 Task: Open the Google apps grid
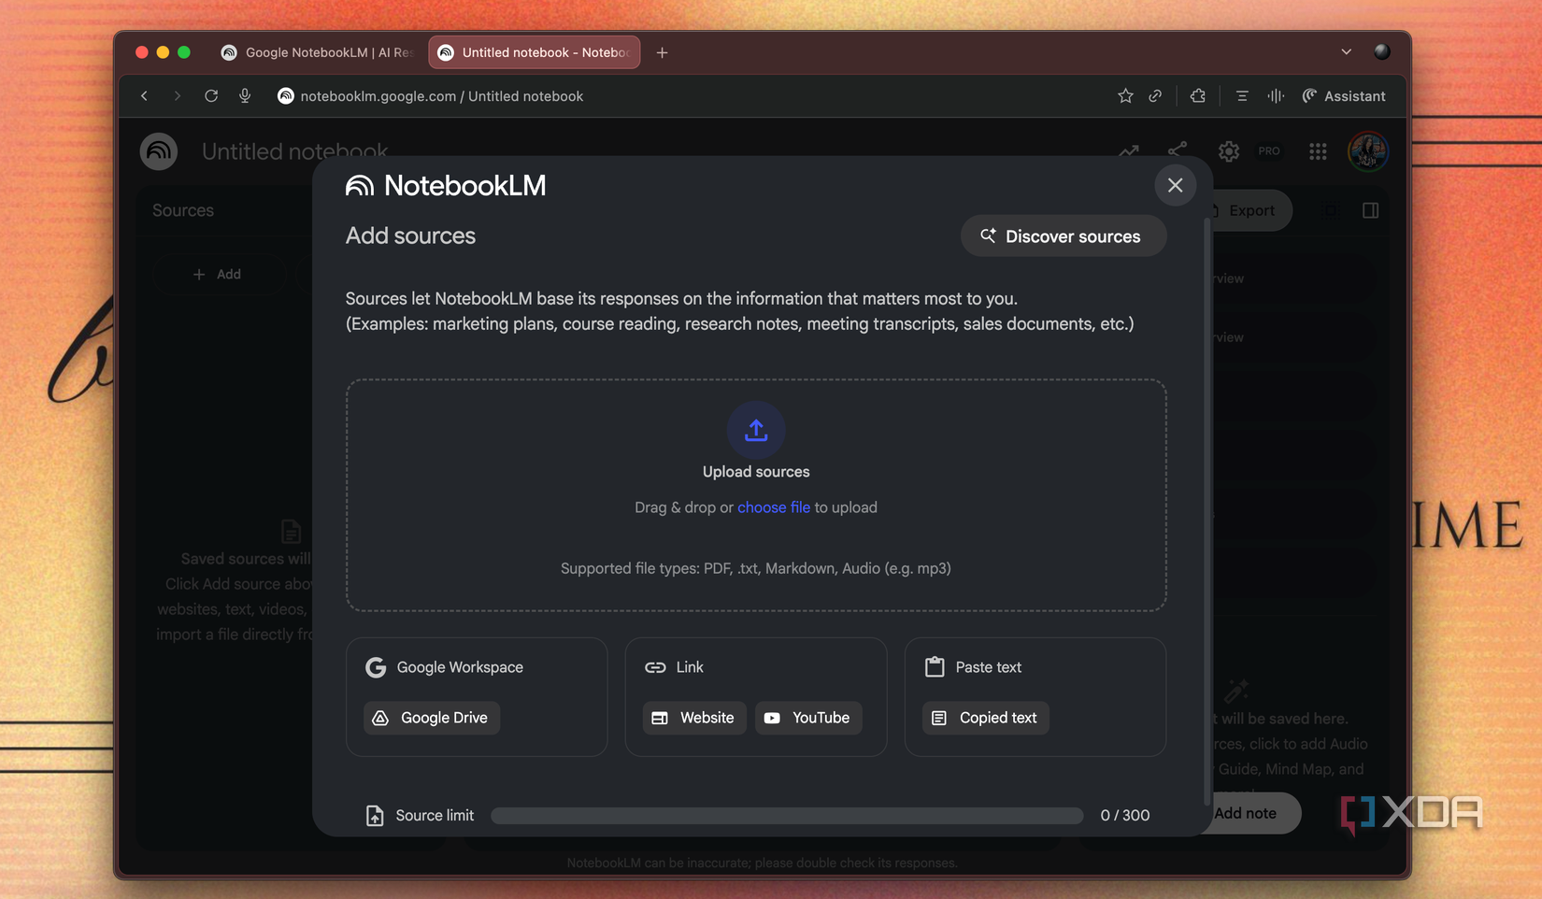pos(1318,151)
